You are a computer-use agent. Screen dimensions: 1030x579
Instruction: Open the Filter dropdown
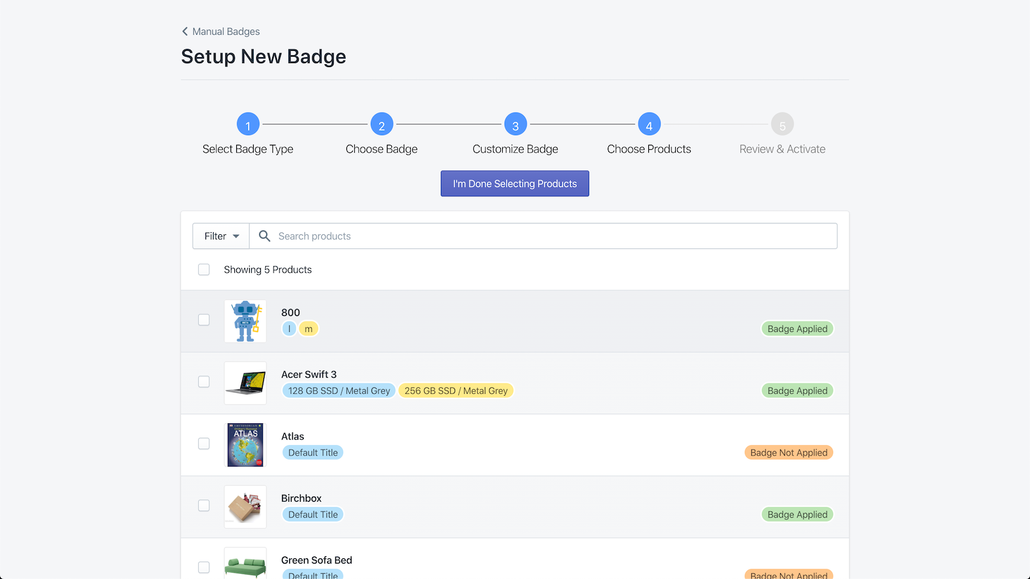pyautogui.click(x=220, y=235)
